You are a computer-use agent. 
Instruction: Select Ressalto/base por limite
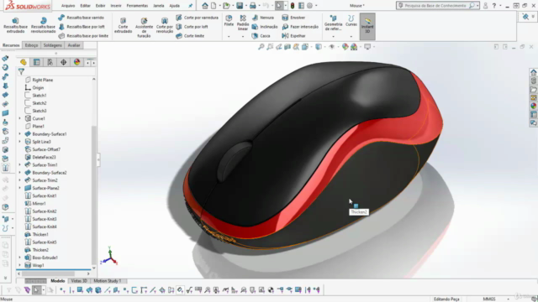click(83, 35)
